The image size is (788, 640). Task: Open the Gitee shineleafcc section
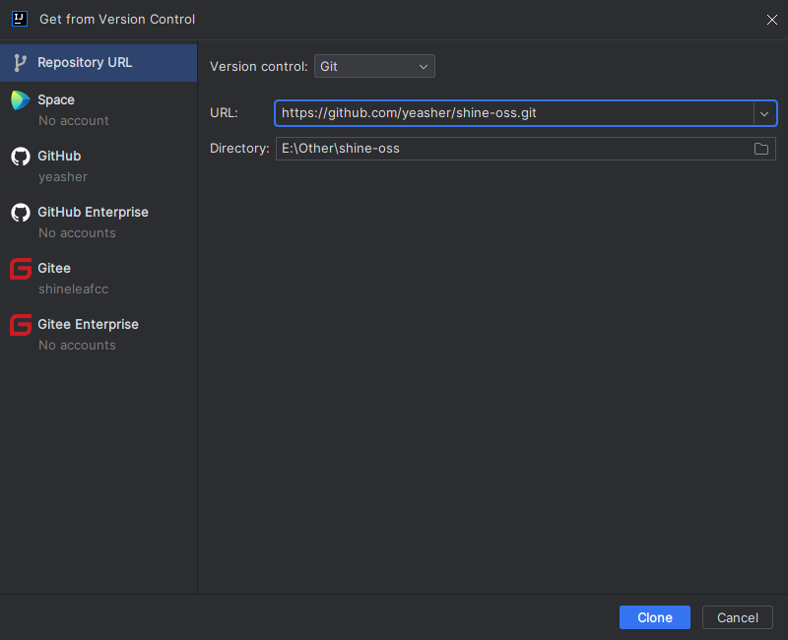(x=98, y=279)
